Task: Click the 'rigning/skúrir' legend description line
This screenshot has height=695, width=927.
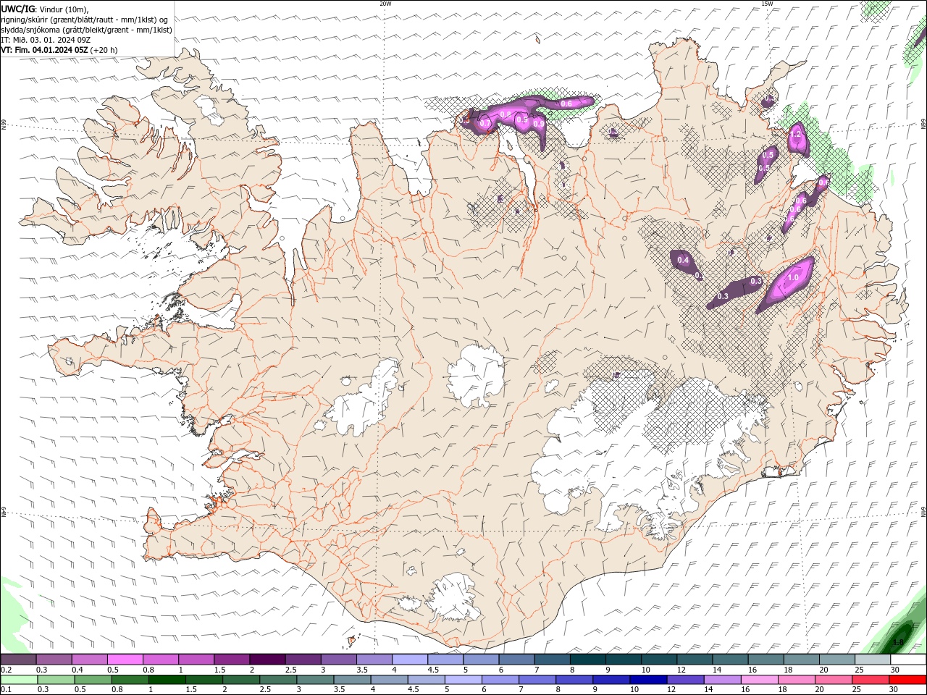Action: (x=85, y=20)
